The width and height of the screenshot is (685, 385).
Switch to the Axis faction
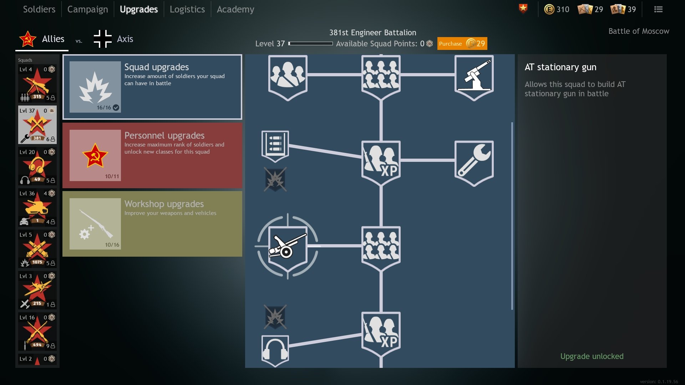tap(113, 39)
